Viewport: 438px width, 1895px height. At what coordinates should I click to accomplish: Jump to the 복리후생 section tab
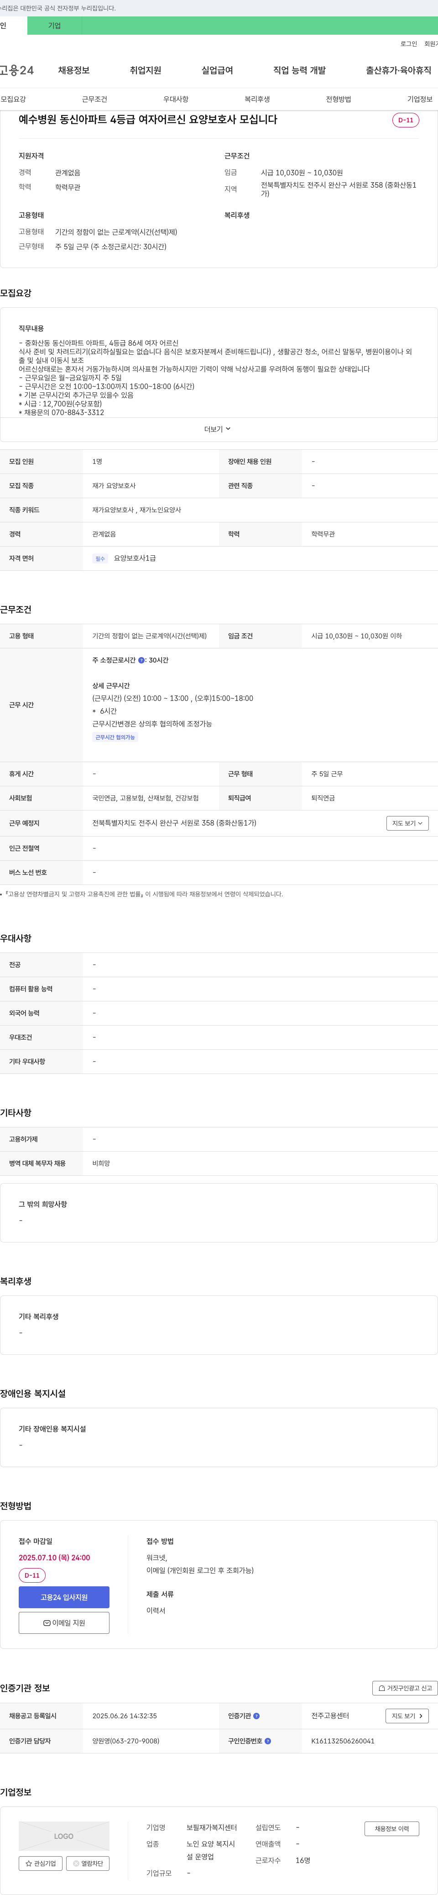pyautogui.click(x=257, y=99)
